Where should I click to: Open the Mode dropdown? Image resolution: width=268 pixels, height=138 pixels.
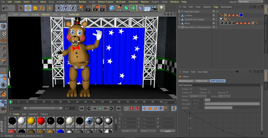225,96
